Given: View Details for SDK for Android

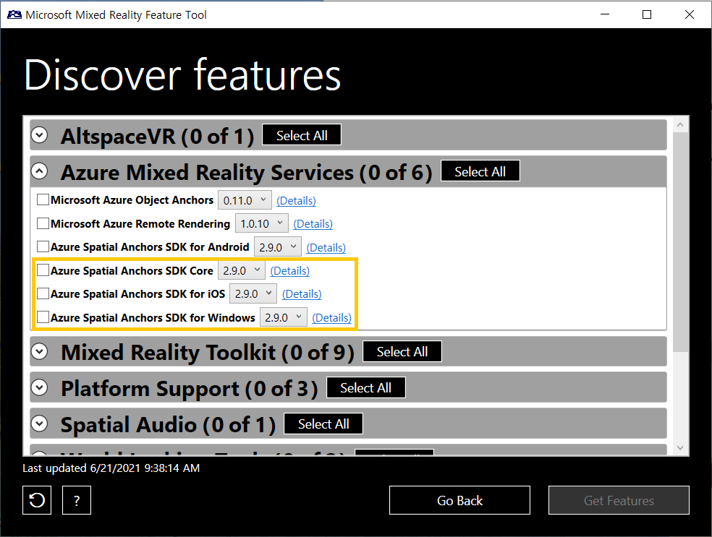Looking at the screenshot, I should point(326,248).
